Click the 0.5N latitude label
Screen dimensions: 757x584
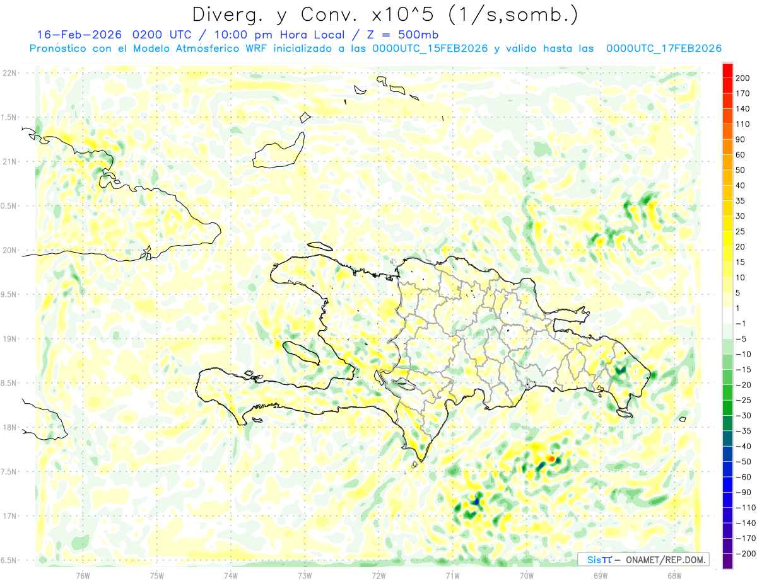pyautogui.click(x=9, y=206)
